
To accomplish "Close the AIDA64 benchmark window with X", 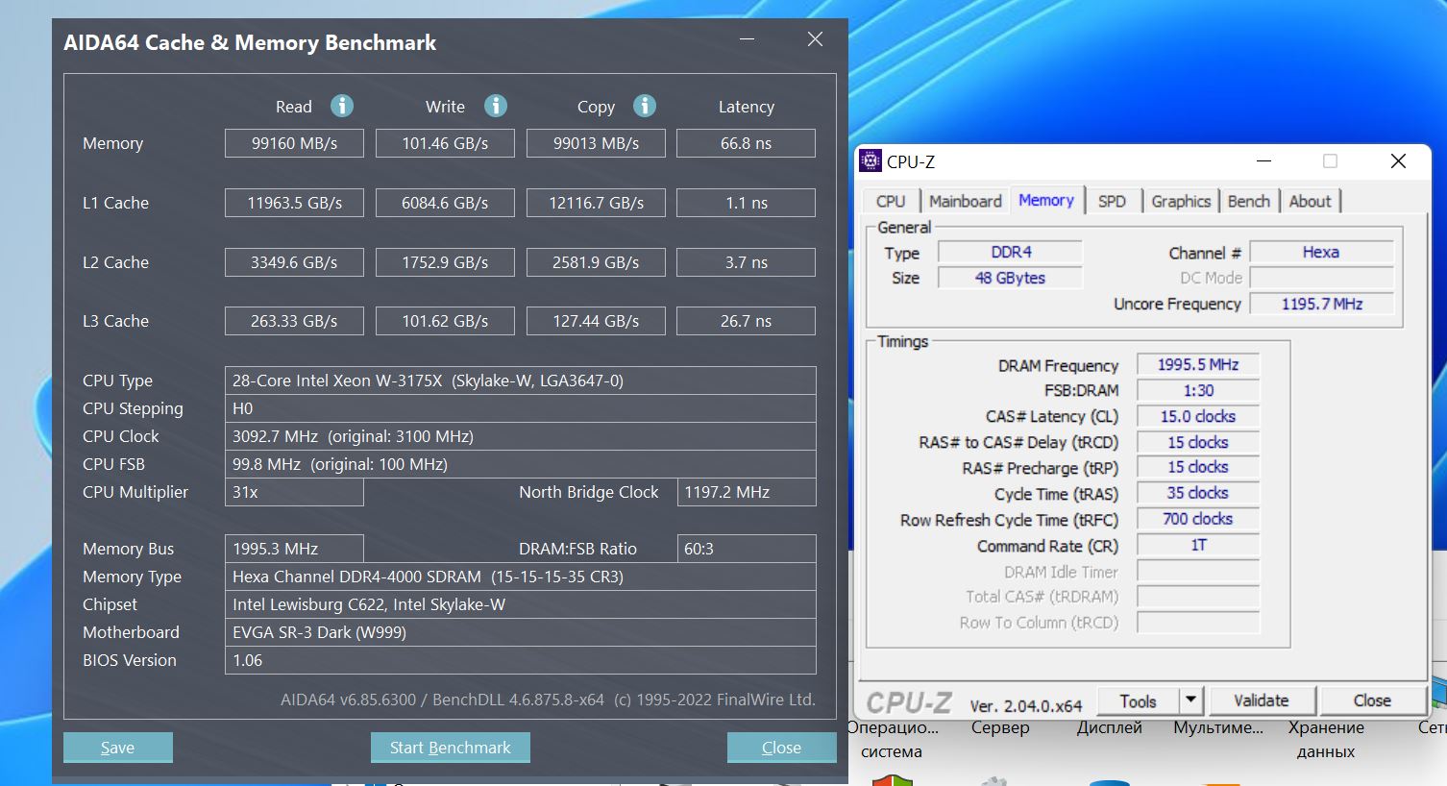I will [x=815, y=39].
